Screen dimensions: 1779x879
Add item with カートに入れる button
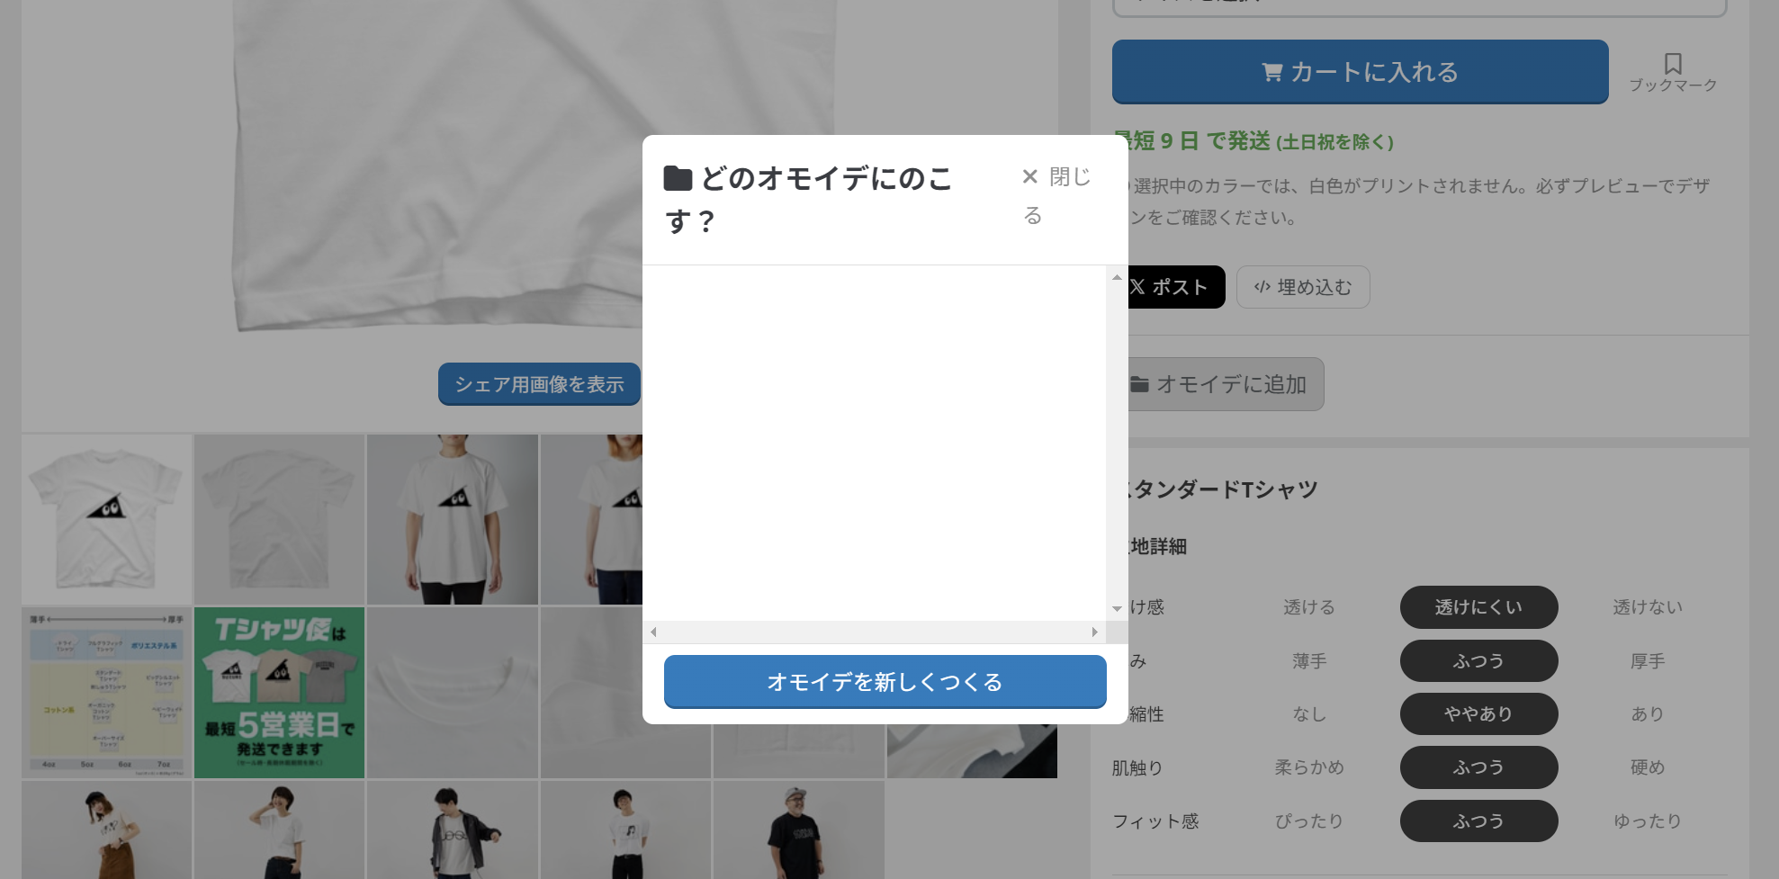(x=1360, y=72)
